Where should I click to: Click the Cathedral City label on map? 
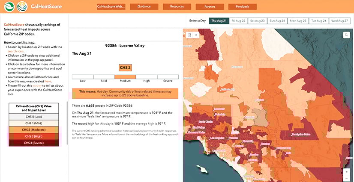[x=284, y=148]
